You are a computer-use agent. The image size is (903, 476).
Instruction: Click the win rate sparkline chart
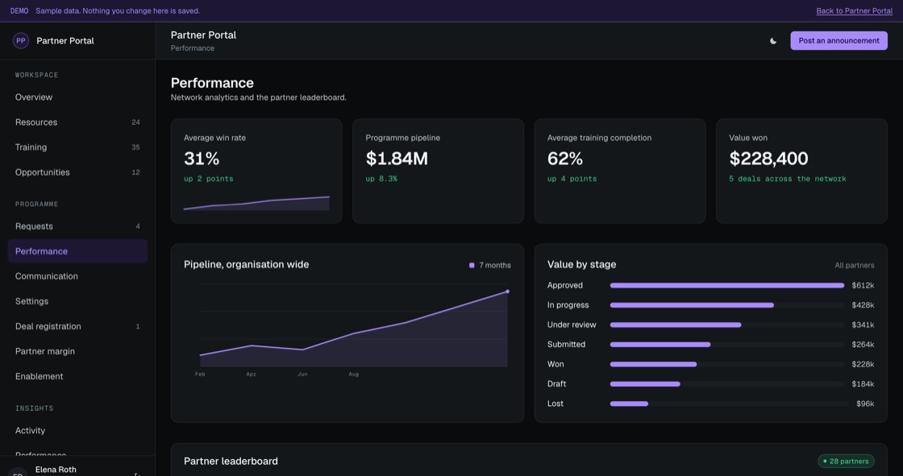coord(256,203)
